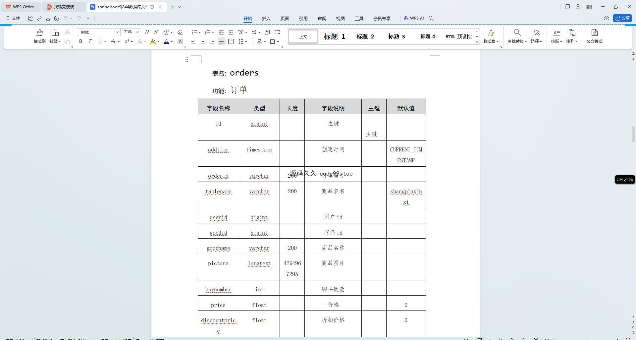Increase font size with A+ icon
The width and height of the screenshot is (636, 340).
point(147,32)
